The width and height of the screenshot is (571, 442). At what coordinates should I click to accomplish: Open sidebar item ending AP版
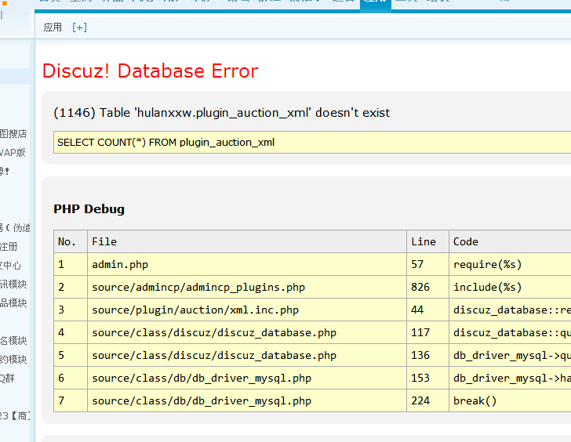tap(13, 152)
